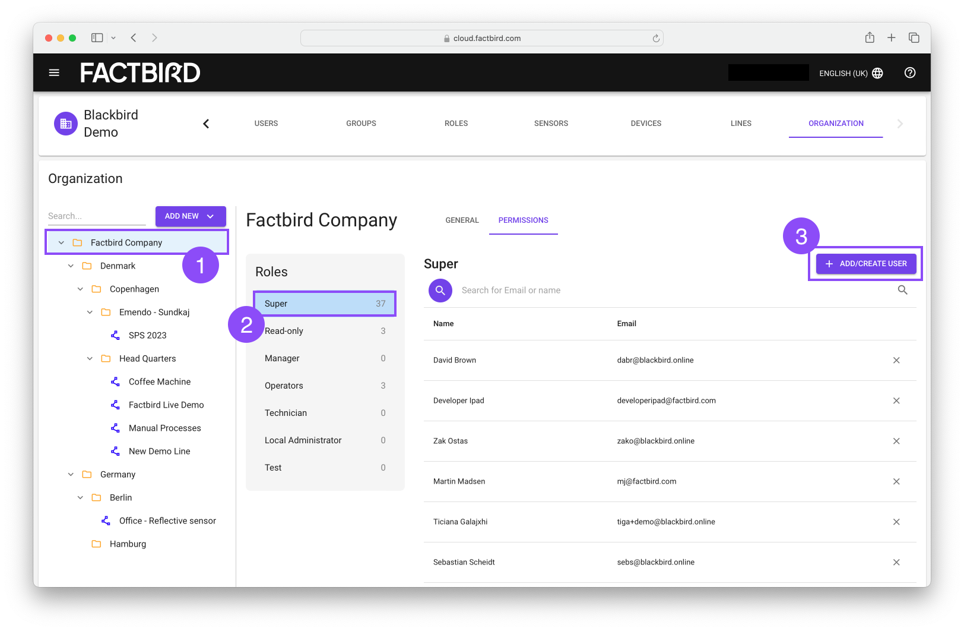Advance tabs with the right chevron arrow
Image resolution: width=964 pixels, height=631 pixels.
pos(900,124)
